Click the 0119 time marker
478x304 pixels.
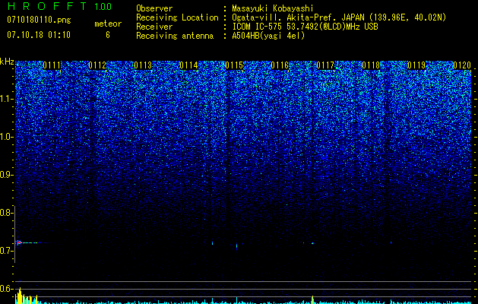[x=416, y=65]
